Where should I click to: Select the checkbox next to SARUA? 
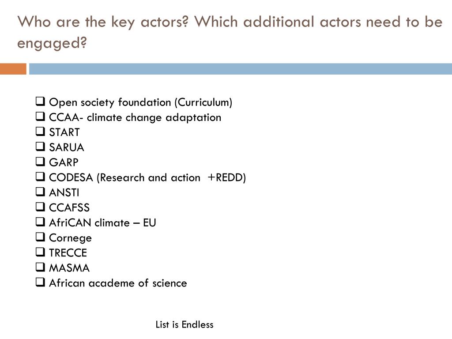pyautogui.click(x=40, y=146)
